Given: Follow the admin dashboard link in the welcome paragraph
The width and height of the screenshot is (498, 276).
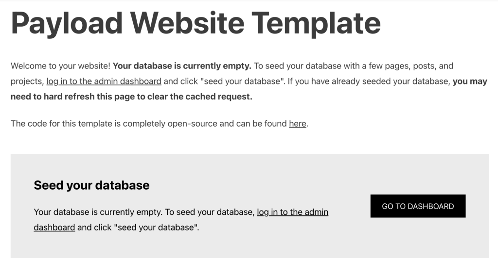Looking at the screenshot, I should (104, 81).
